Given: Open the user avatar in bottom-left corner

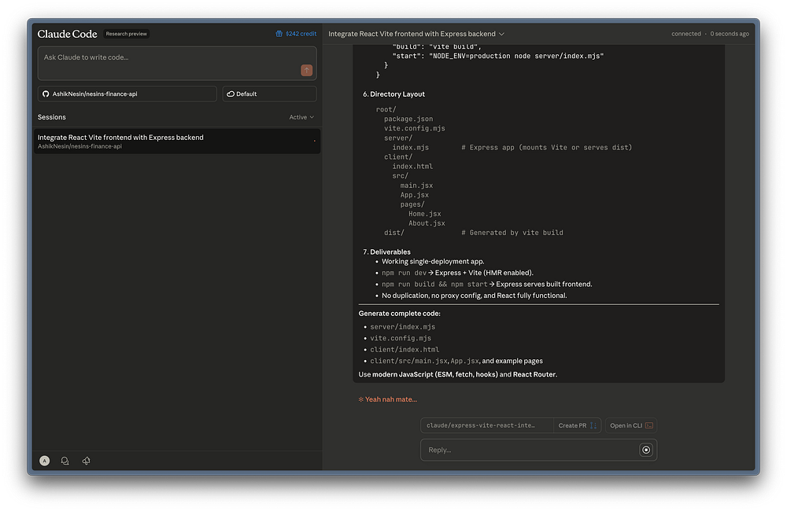Looking at the screenshot, I should tap(44, 461).
